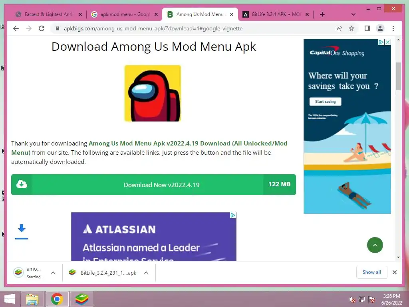
Task: Close the BitLife 3.2.4 APK tab
Action: (x=307, y=14)
